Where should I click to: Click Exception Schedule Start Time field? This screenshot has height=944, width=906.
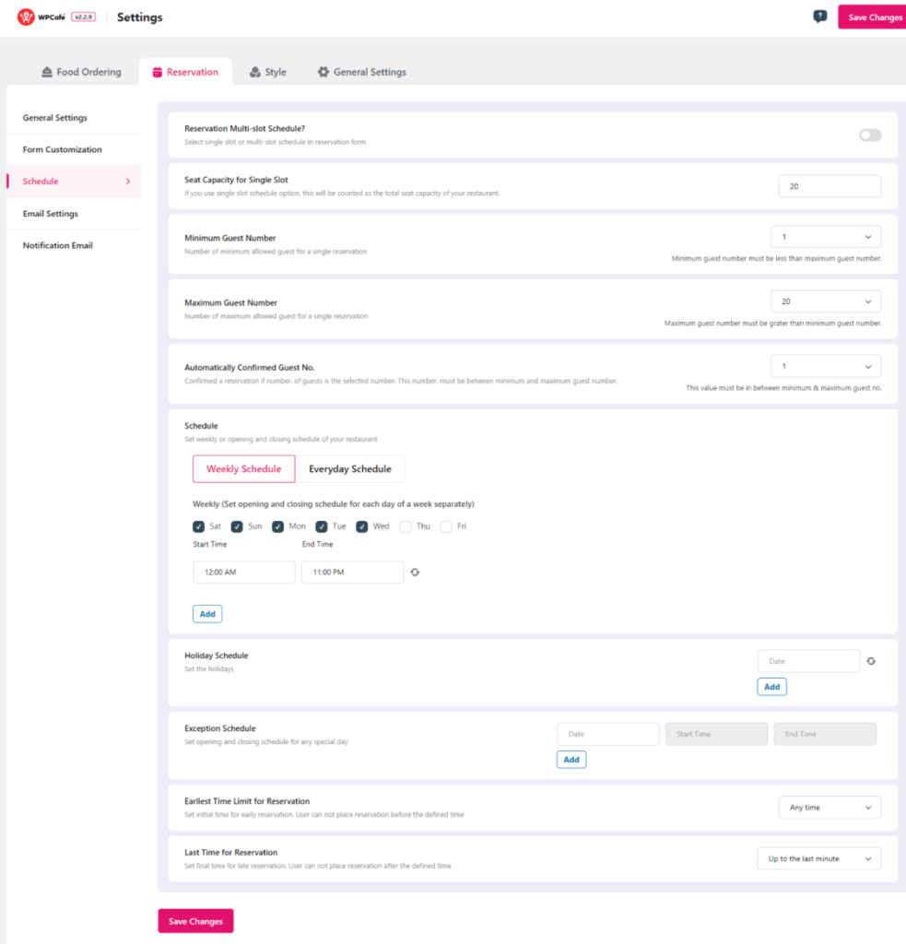point(716,734)
